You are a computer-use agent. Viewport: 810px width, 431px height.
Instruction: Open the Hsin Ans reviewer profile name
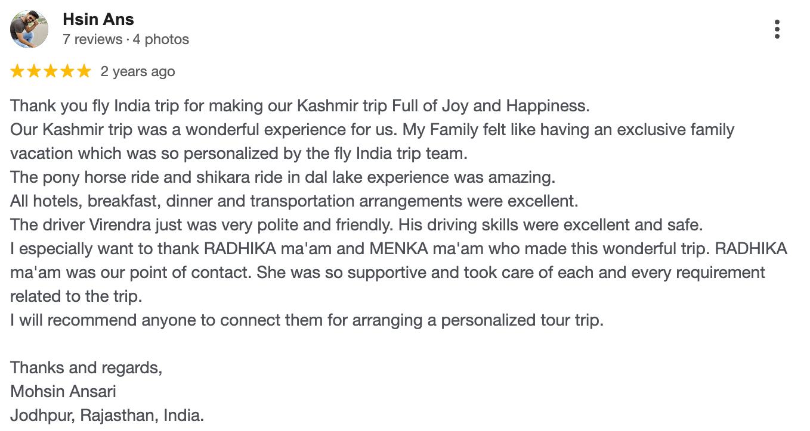click(98, 19)
